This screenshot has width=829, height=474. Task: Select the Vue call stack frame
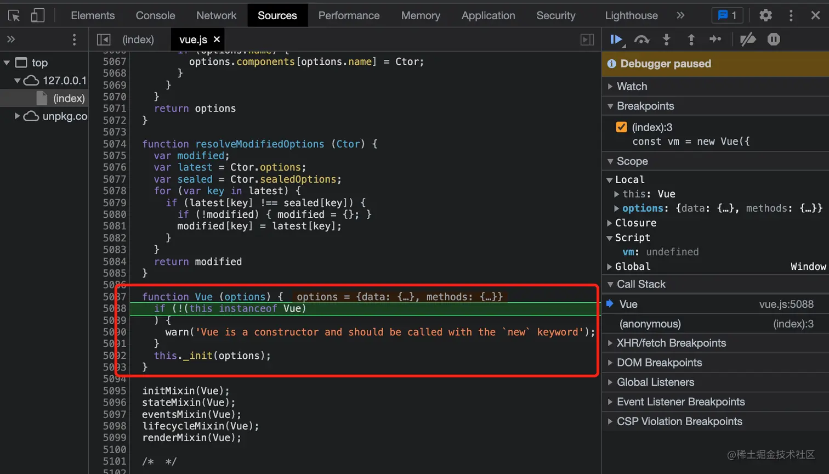(x=716, y=304)
